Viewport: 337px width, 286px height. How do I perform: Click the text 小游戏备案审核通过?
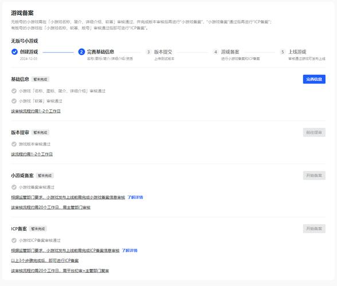[x=37, y=187]
